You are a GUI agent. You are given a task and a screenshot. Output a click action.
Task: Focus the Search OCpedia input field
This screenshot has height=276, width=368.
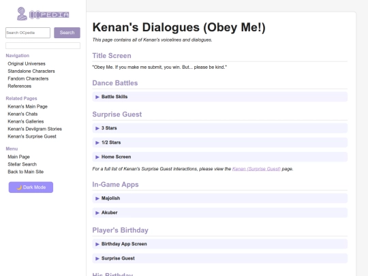tap(28, 33)
